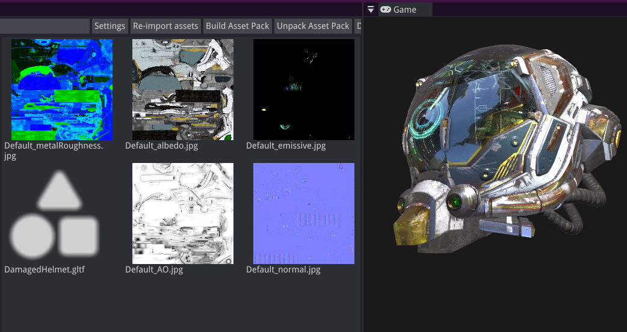Select the purple Default_normal.jpg thumbnail

click(x=304, y=214)
